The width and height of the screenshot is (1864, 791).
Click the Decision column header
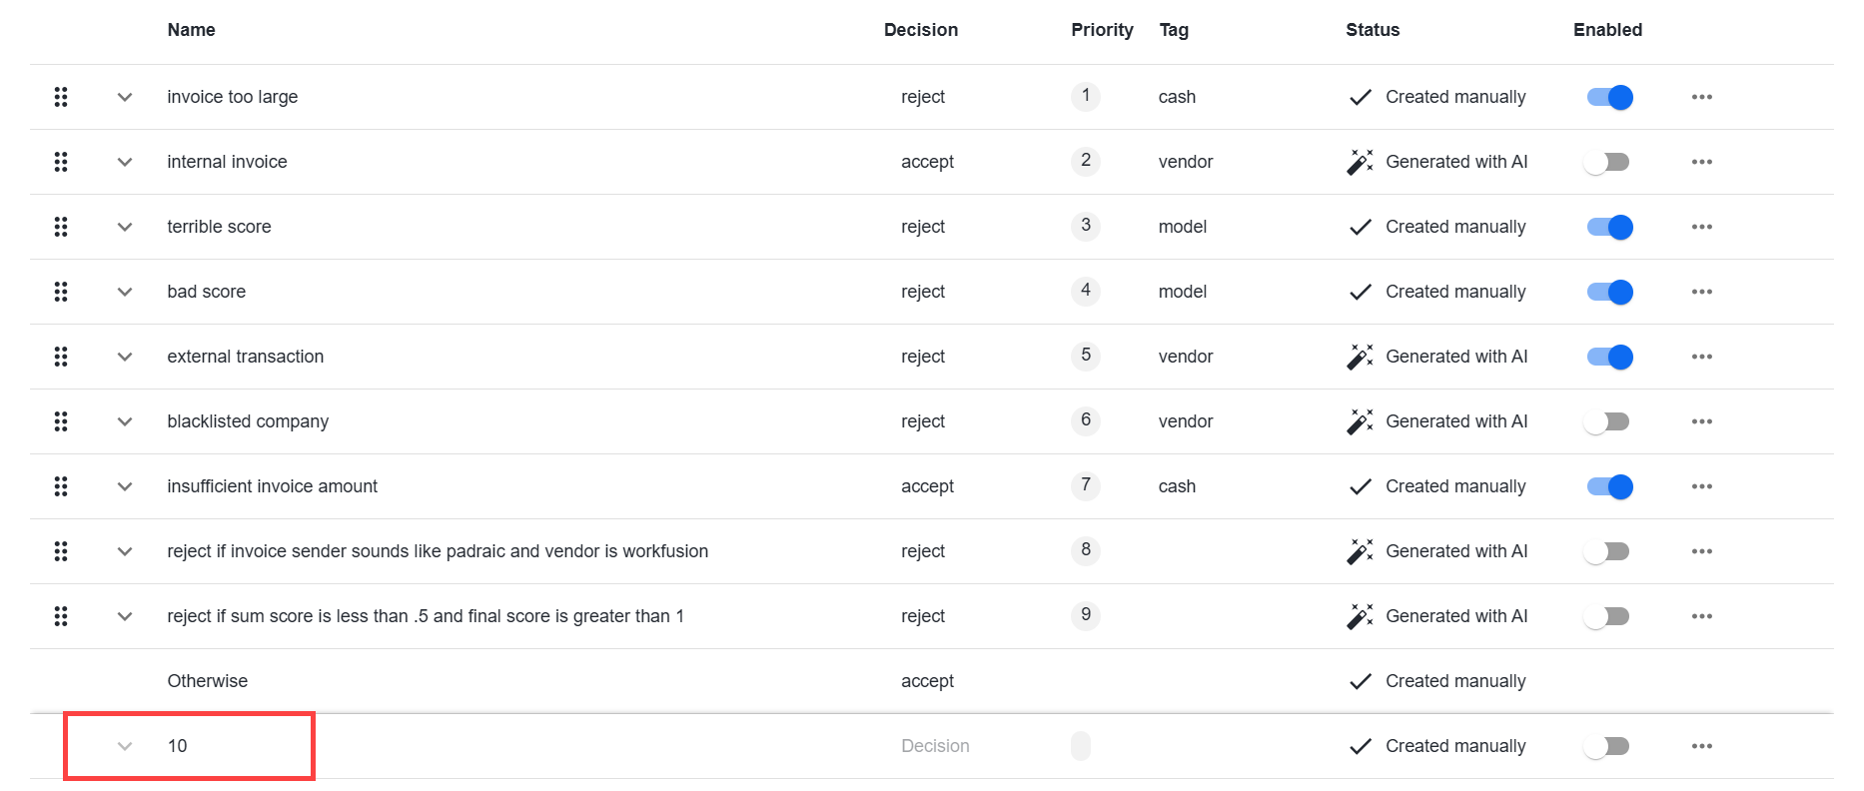(921, 30)
